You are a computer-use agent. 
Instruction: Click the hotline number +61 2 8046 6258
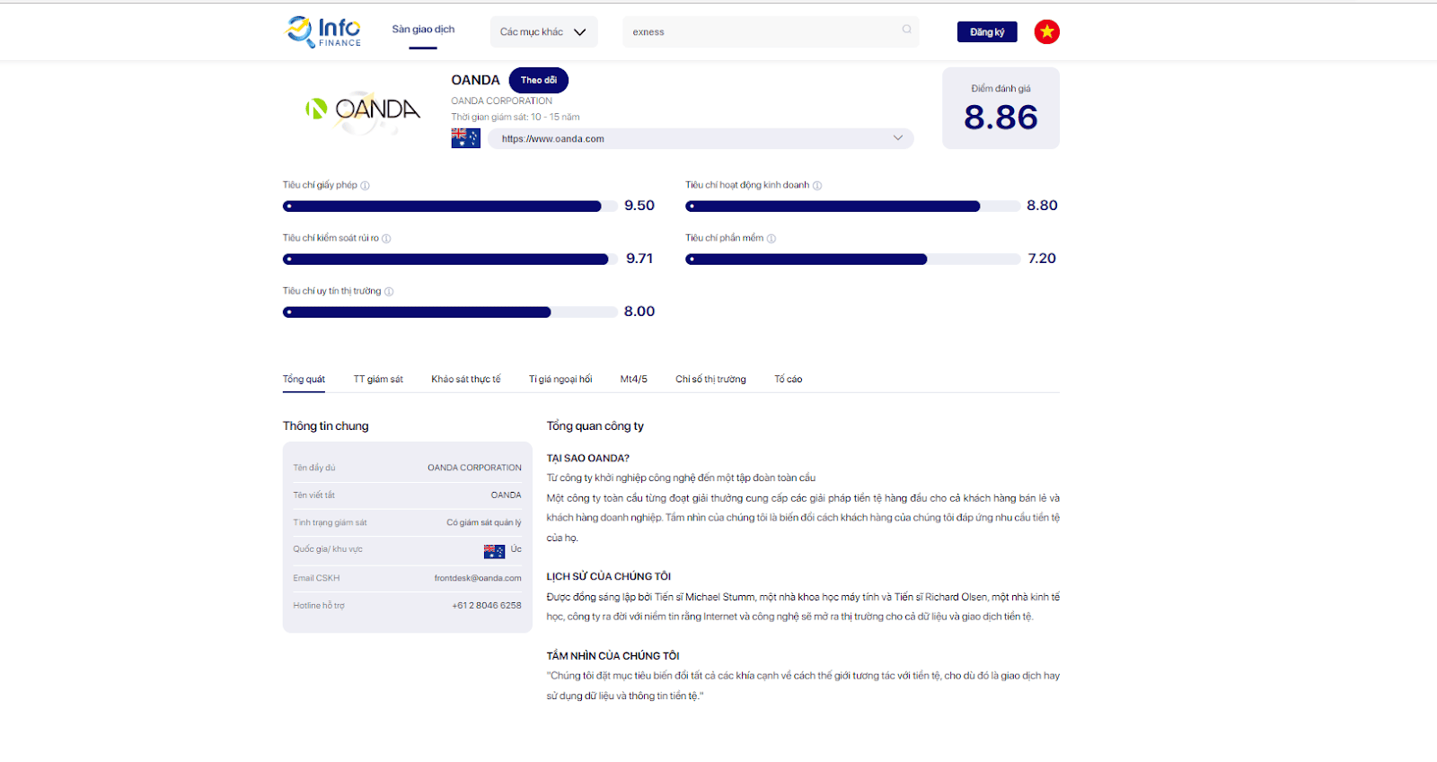(487, 606)
